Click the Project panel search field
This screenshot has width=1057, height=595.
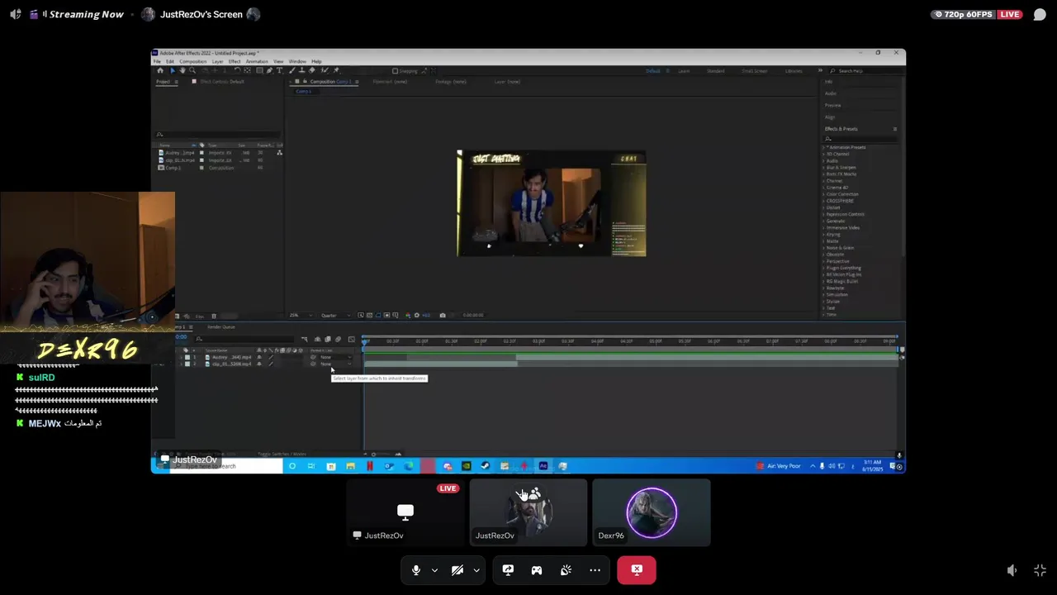point(219,134)
